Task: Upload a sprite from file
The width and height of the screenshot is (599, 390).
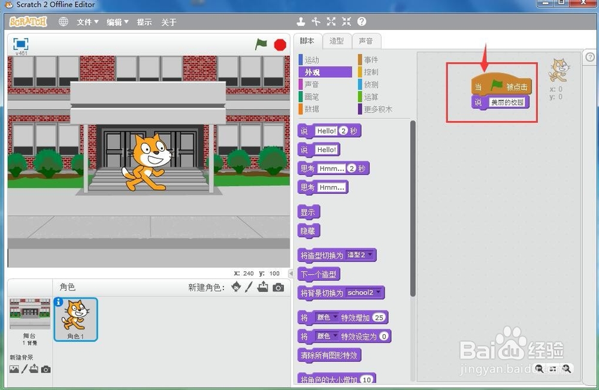Action: coord(263,286)
